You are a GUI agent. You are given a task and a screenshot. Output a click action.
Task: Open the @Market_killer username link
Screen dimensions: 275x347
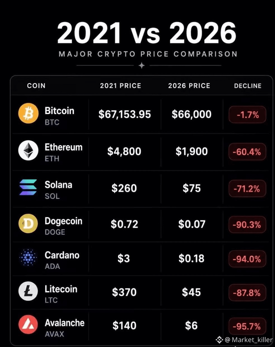point(248,340)
